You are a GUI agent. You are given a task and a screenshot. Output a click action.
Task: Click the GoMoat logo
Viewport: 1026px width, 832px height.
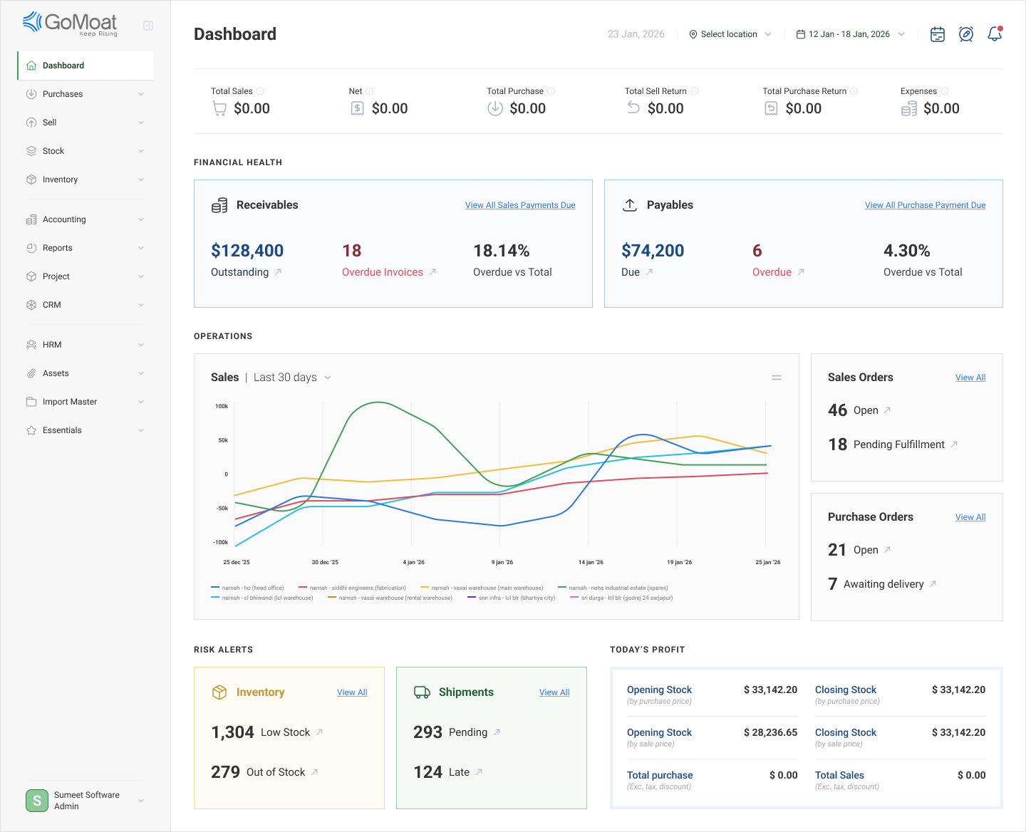pos(70,24)
